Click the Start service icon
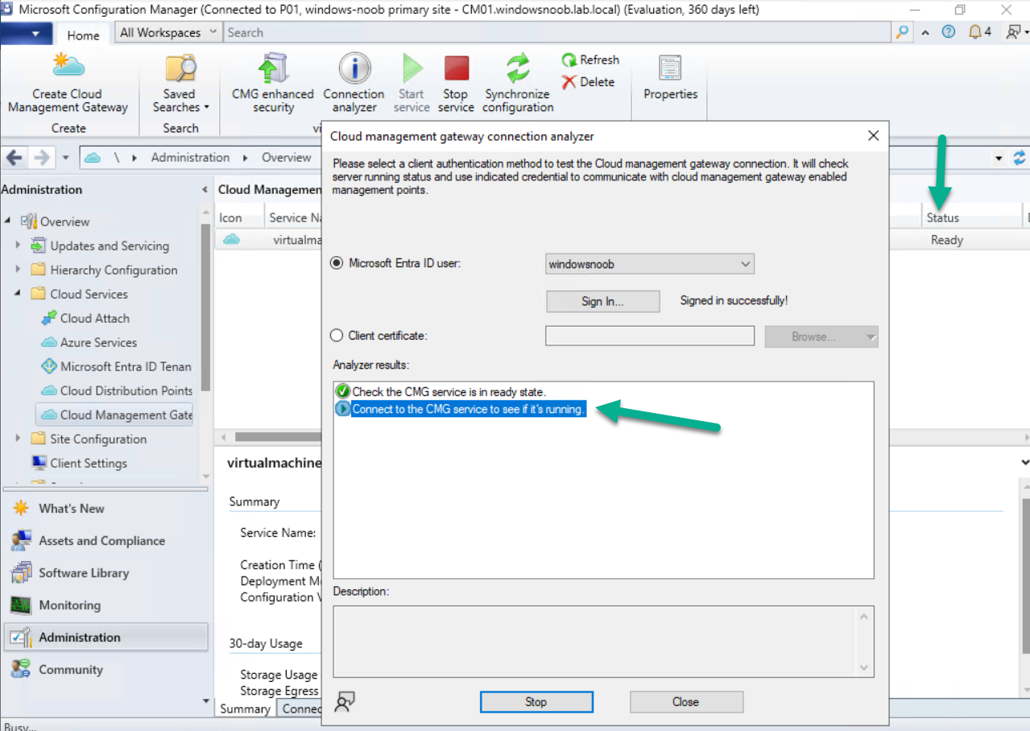 [x=412, y=68]
